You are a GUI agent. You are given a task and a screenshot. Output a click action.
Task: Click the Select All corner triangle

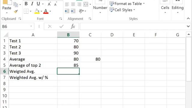pyautogui.click(x=6, y=35)
